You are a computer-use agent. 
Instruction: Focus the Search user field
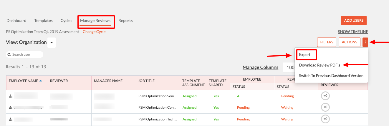tap(25, 55)
